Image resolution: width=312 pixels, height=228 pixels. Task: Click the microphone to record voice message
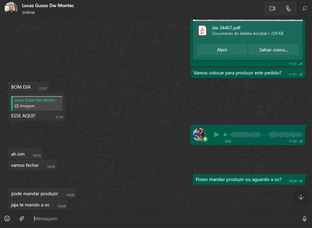(x=304, y=219)
